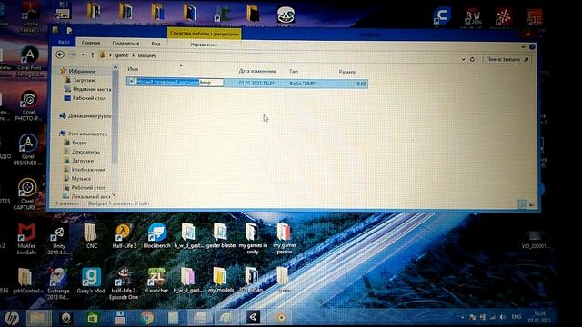This screenshot has width=582, height=327.
Task: Open Google Chrome from the taskbar
Action: tap(147, 318)
